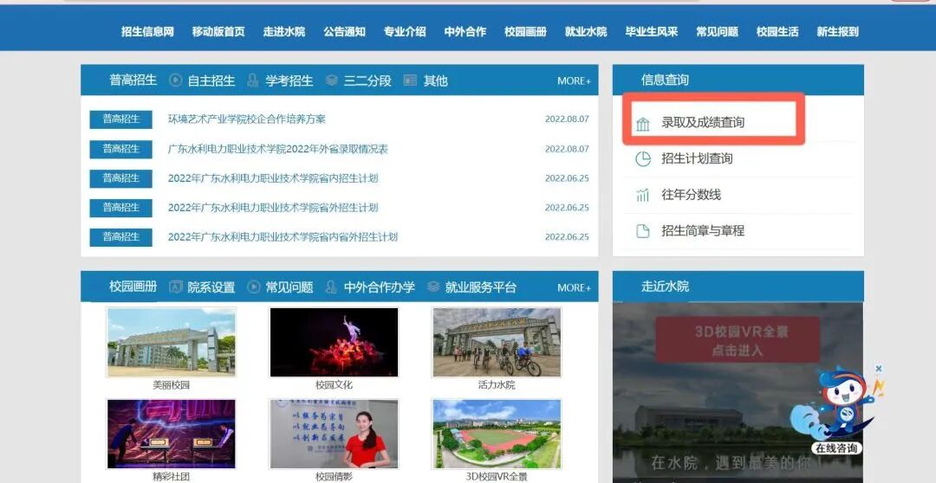Click the 校园文化 caption text

tap(334, 385)
